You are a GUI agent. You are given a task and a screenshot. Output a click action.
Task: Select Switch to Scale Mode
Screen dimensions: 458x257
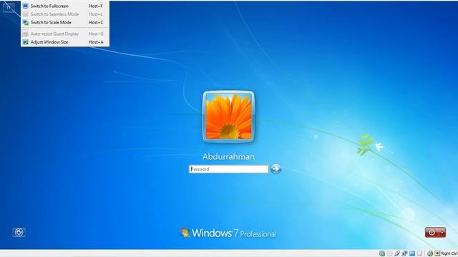(65, 22)
